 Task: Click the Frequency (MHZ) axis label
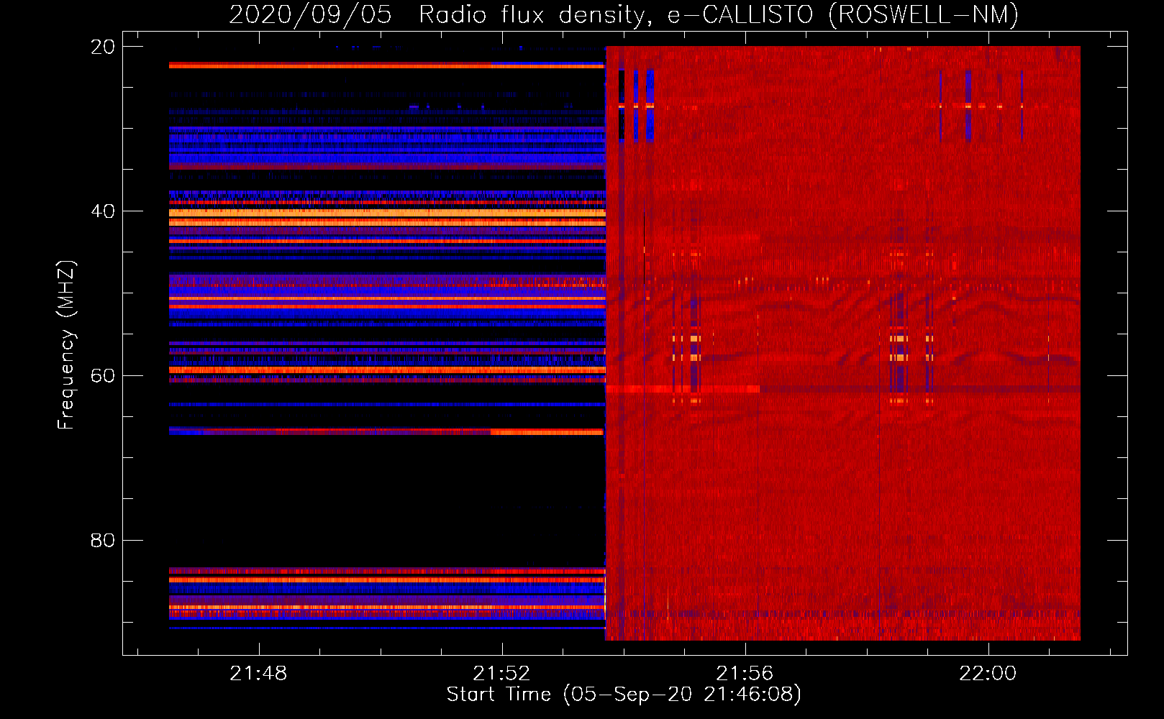click(x=65, y=345)
